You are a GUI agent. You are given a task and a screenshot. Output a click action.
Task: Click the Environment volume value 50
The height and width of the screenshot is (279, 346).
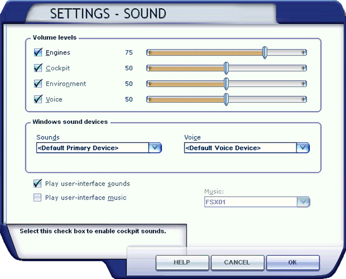tap(129, 84)
